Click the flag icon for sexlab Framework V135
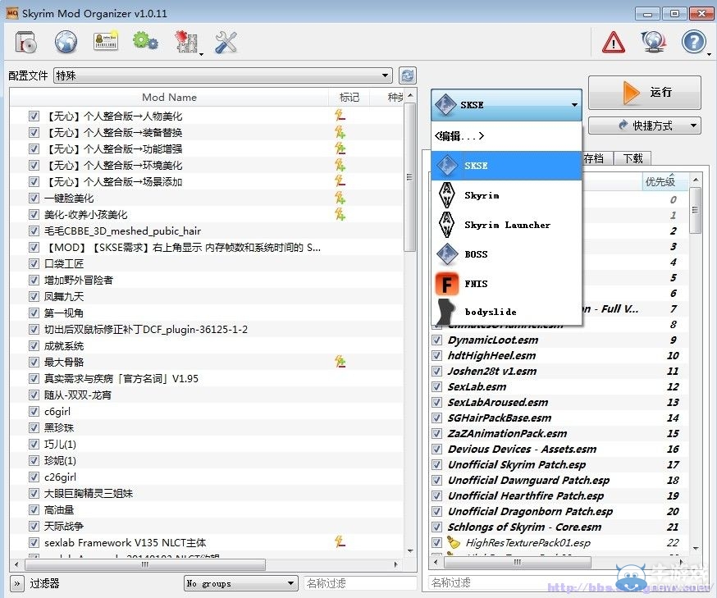 tap(340, 543)
